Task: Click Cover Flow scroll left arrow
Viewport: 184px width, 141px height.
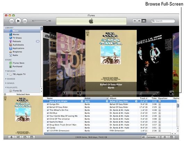Action: point(64,93)
